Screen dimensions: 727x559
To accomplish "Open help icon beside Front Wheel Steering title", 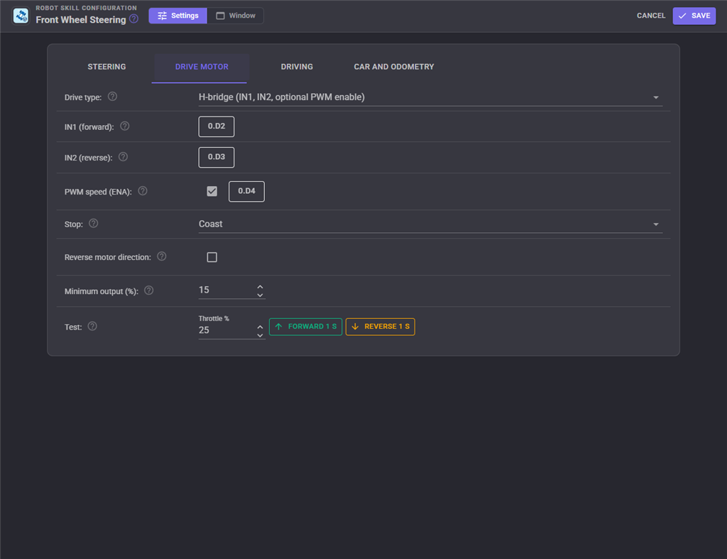I will tap(133, 19).
